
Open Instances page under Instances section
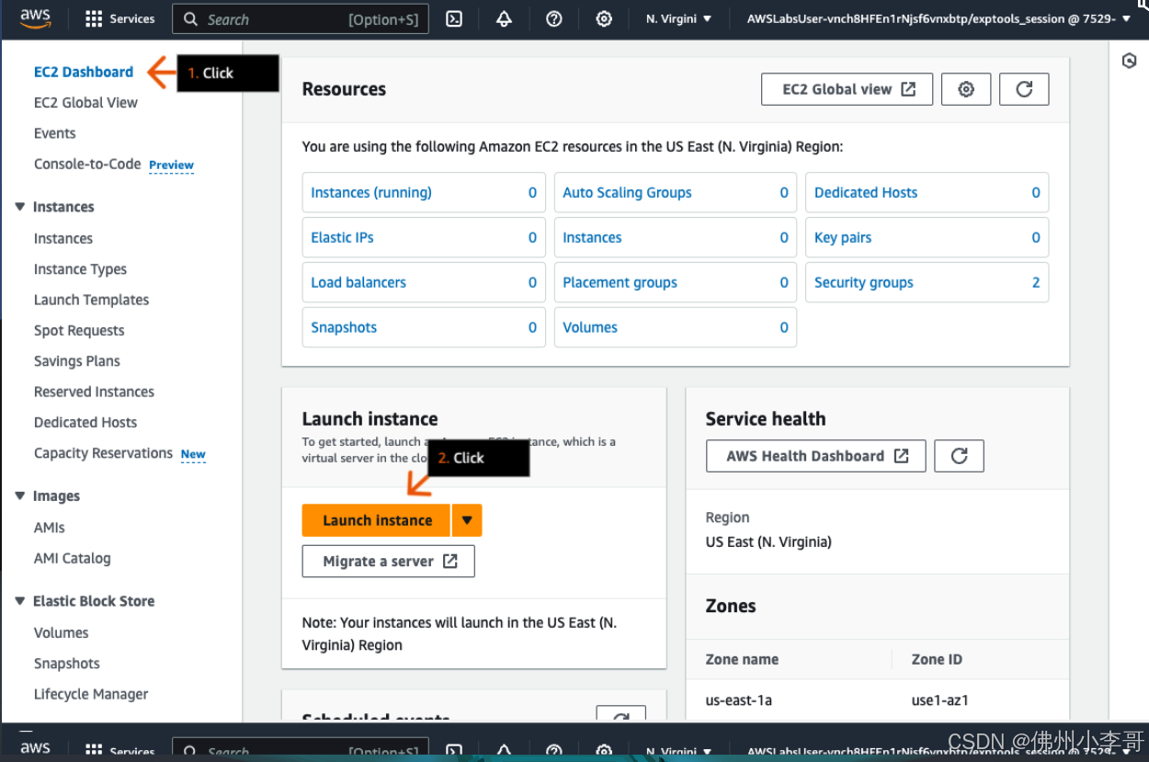tap(63, 238)
